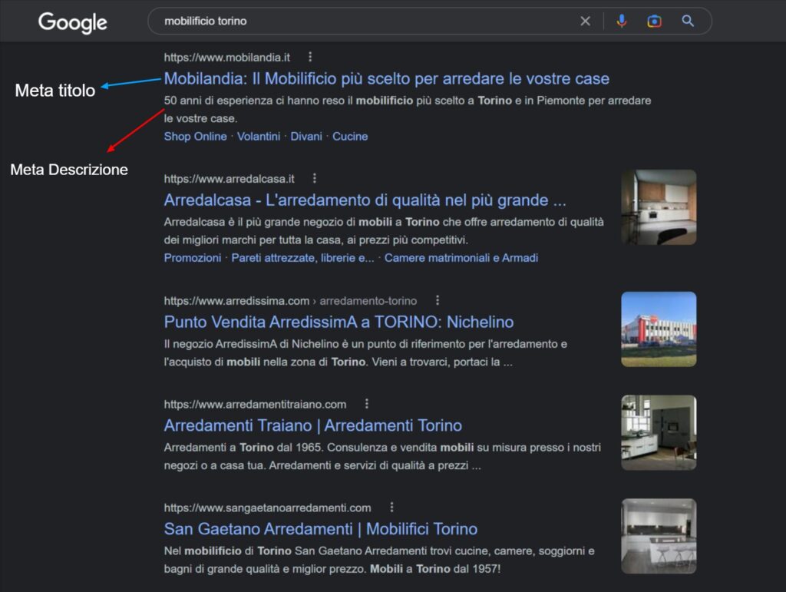Screen dimensions: 786x592
Task: Click the 'Nel mobilificio di Torino San Gaetano' snippet
Action: [x=379, y=560]
